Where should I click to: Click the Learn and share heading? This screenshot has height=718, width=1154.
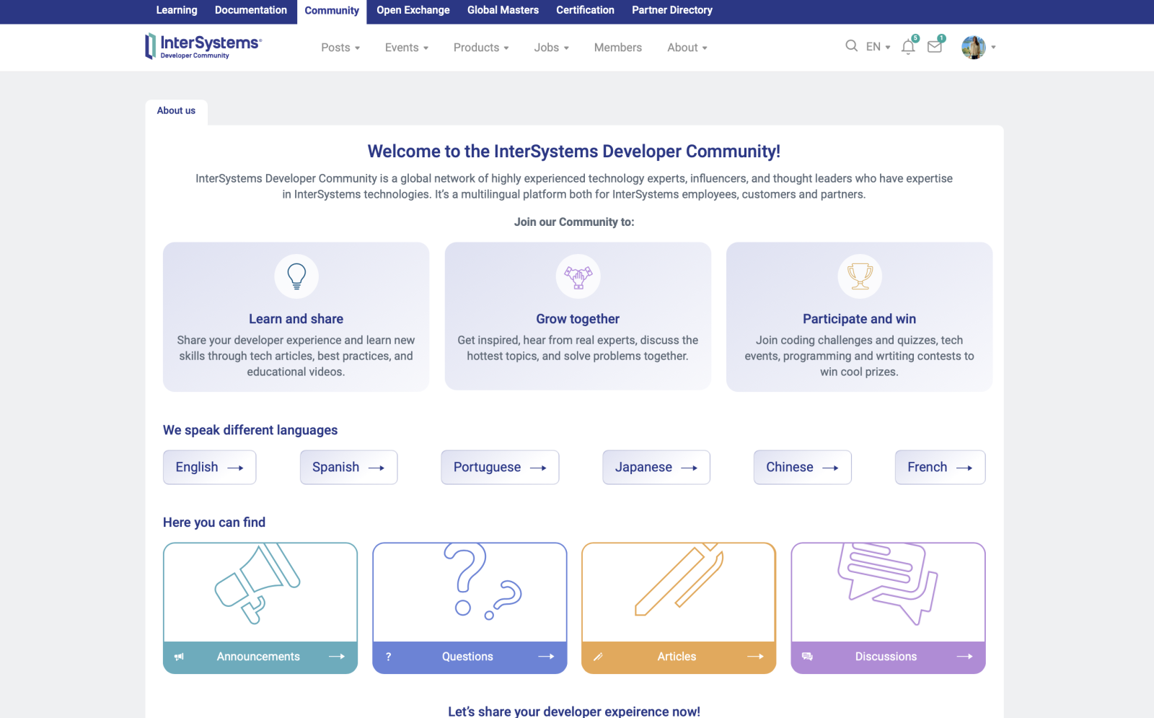(x=296, y=319)
